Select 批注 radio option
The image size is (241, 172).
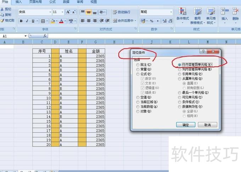pos(138,65)
